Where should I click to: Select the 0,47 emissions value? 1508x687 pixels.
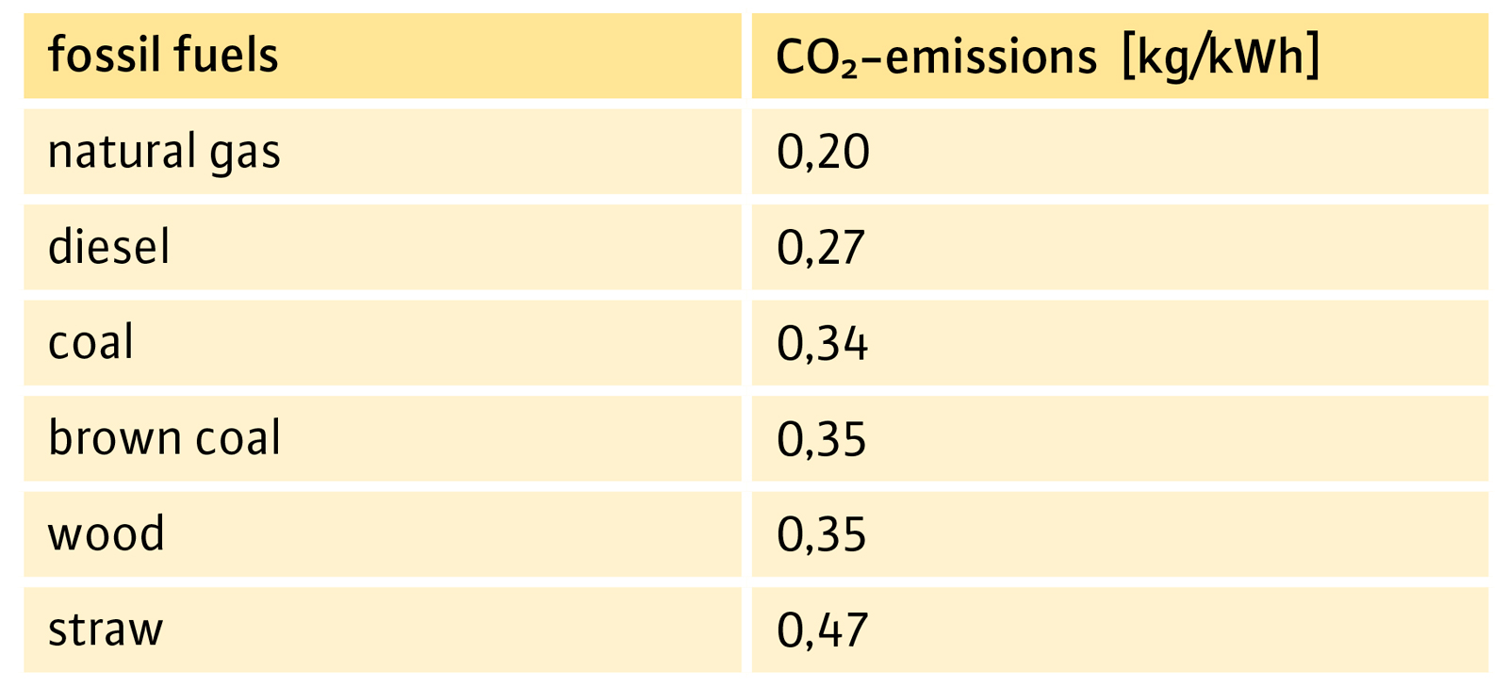coord(822,630)
